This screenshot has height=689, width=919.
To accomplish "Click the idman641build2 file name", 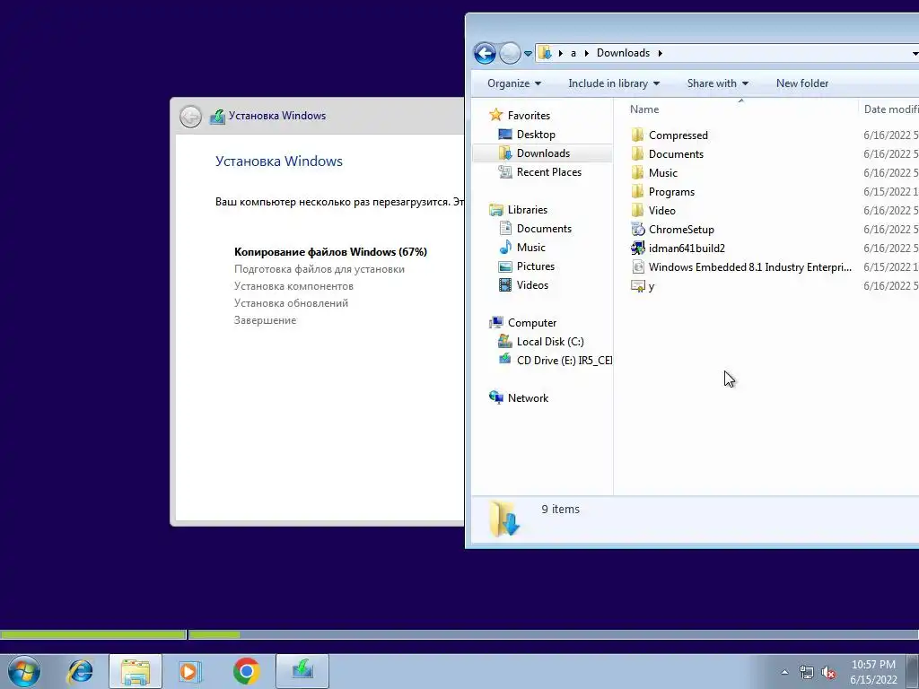I will (687, 248).
